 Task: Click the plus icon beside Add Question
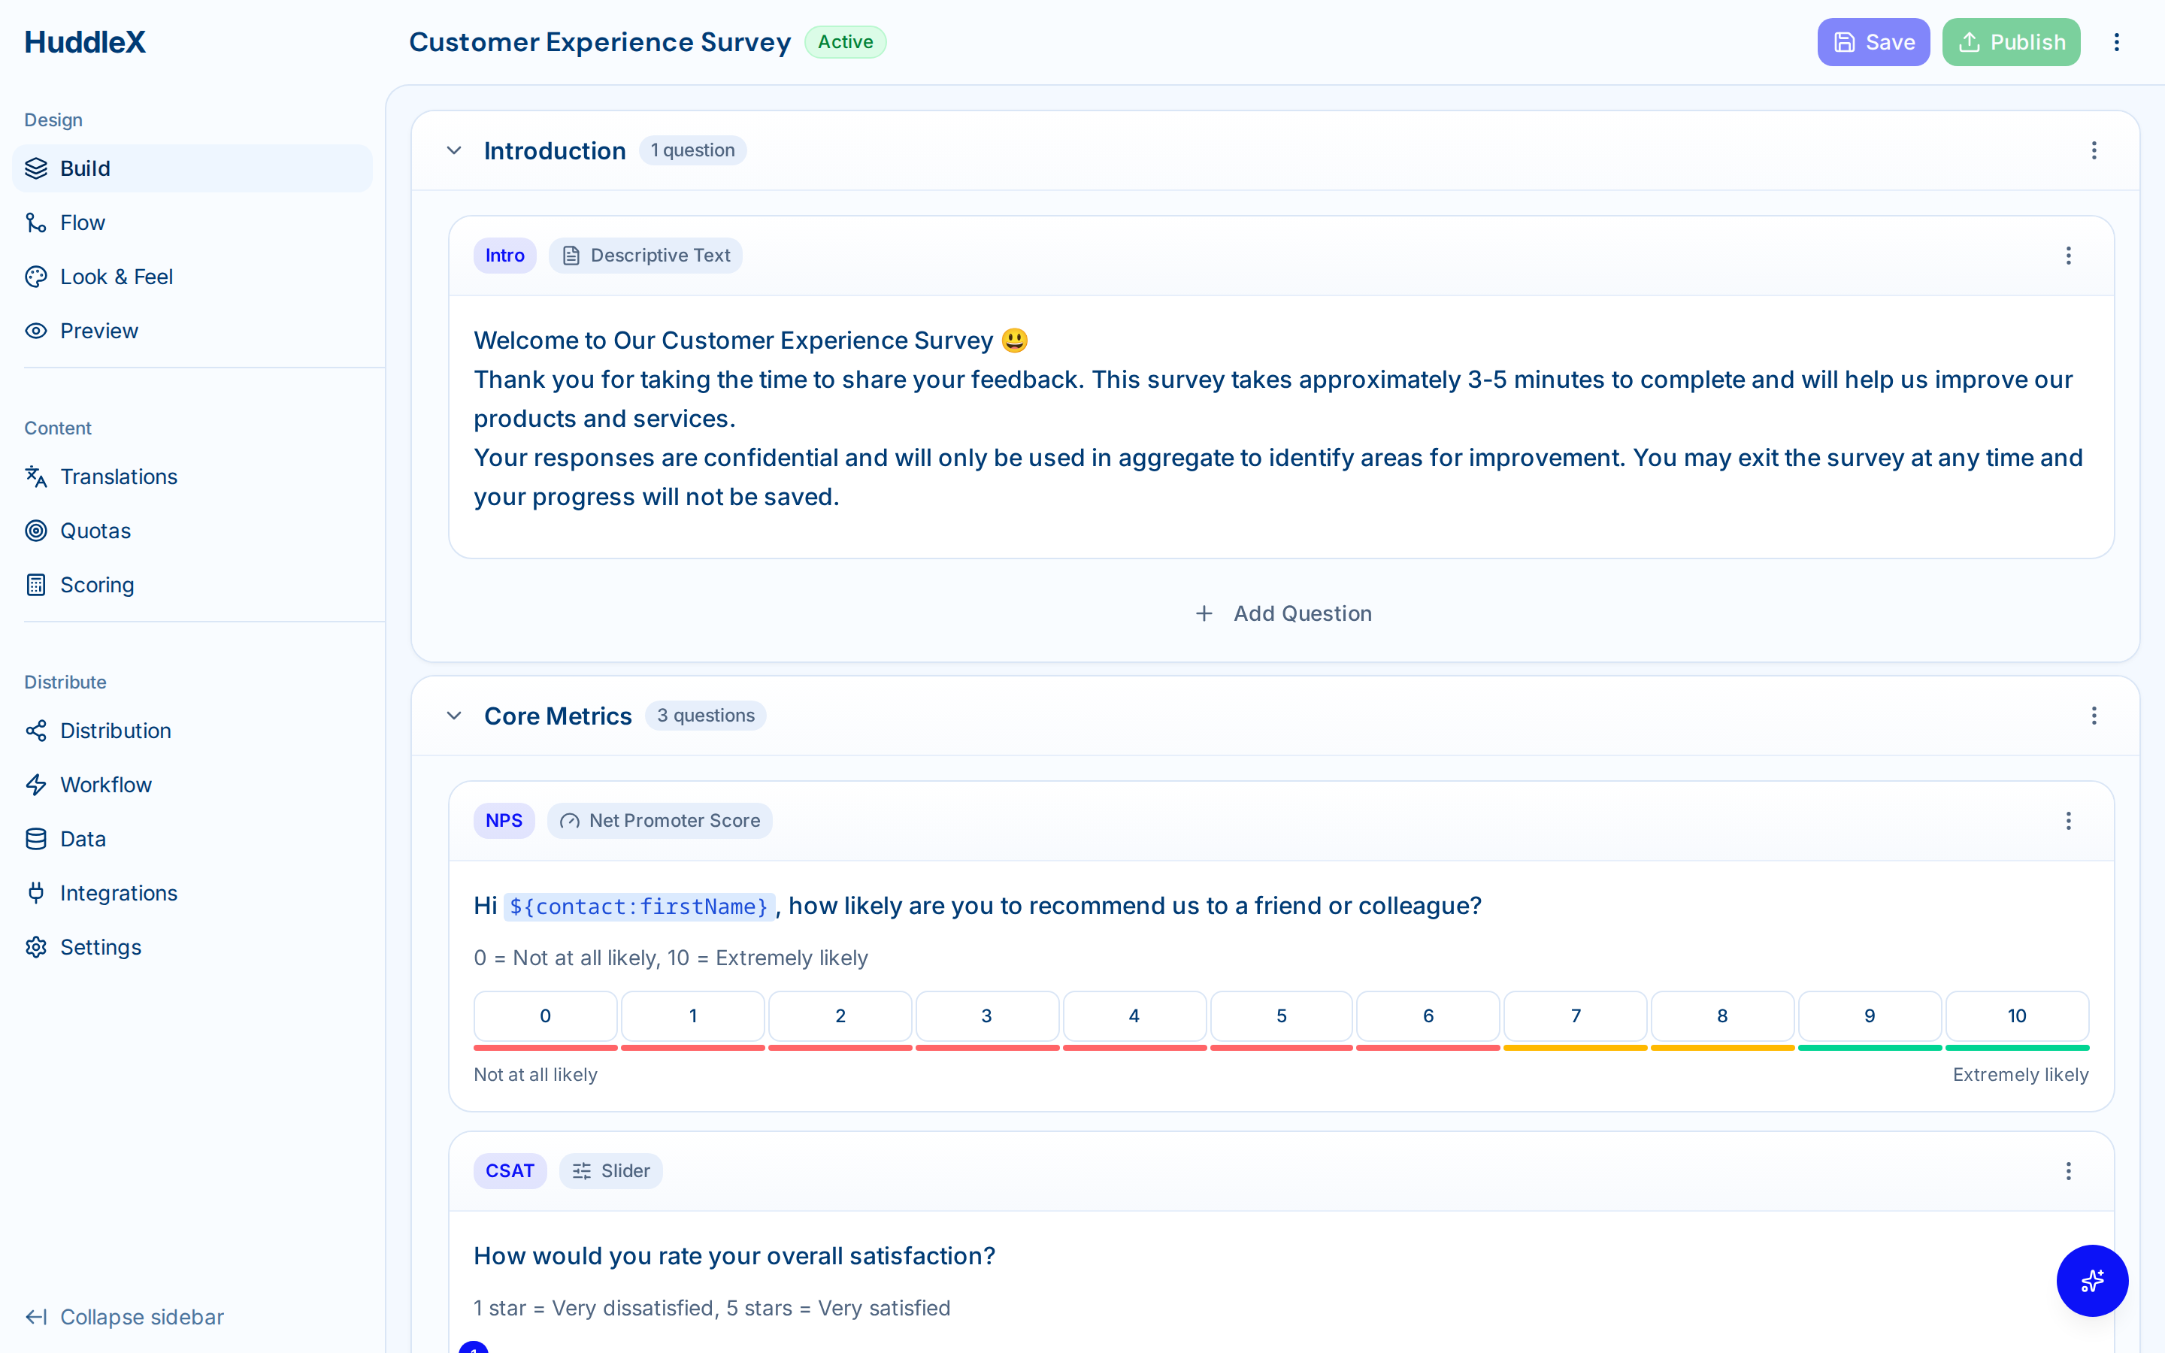[x=1204, y=614]
